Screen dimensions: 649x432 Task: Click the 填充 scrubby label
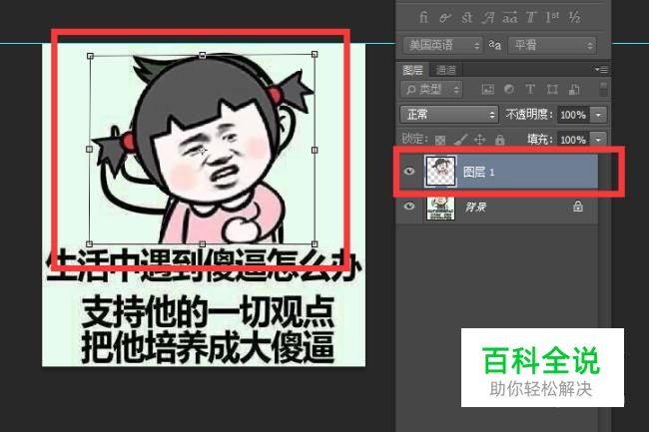click(540, 140)
